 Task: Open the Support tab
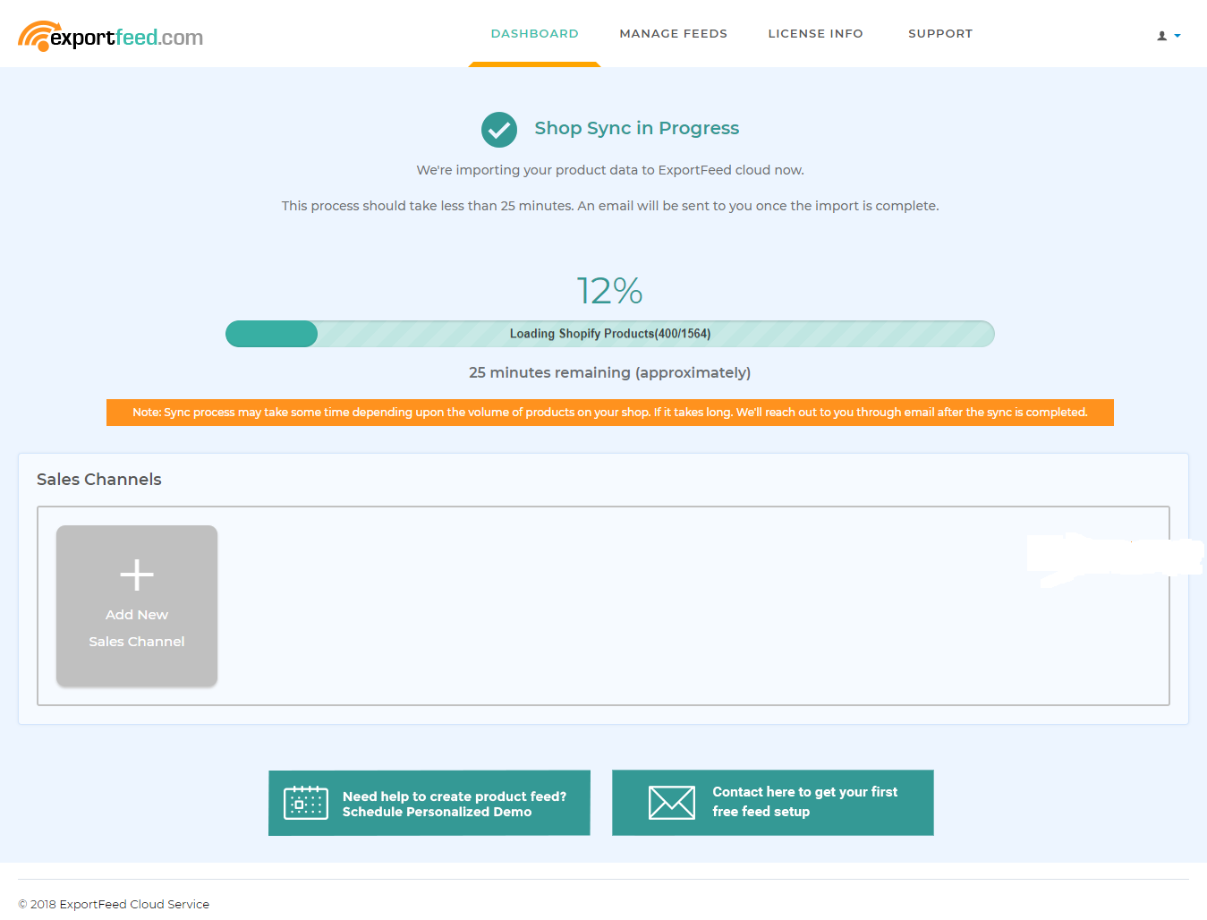click(x=940, y=33)
